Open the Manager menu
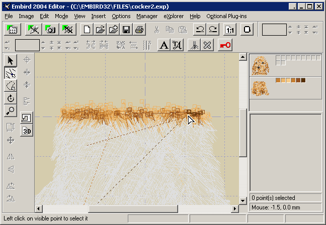This screenshot has height=225, width=326. pos(147,16)
